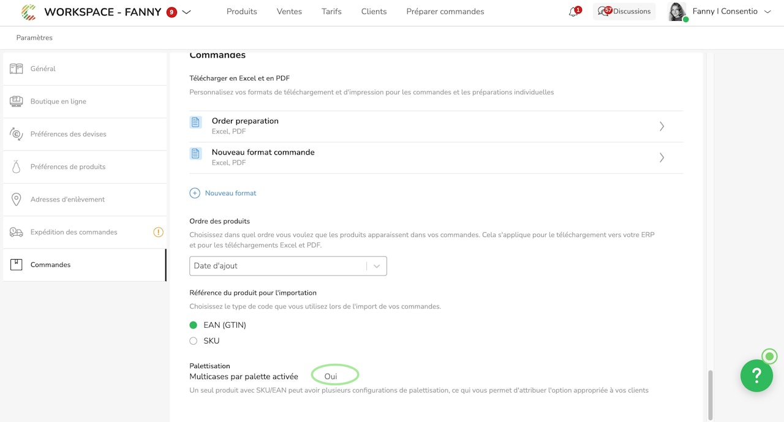Open Adresses d'enlèvement settings section

[x=67, y=200]
